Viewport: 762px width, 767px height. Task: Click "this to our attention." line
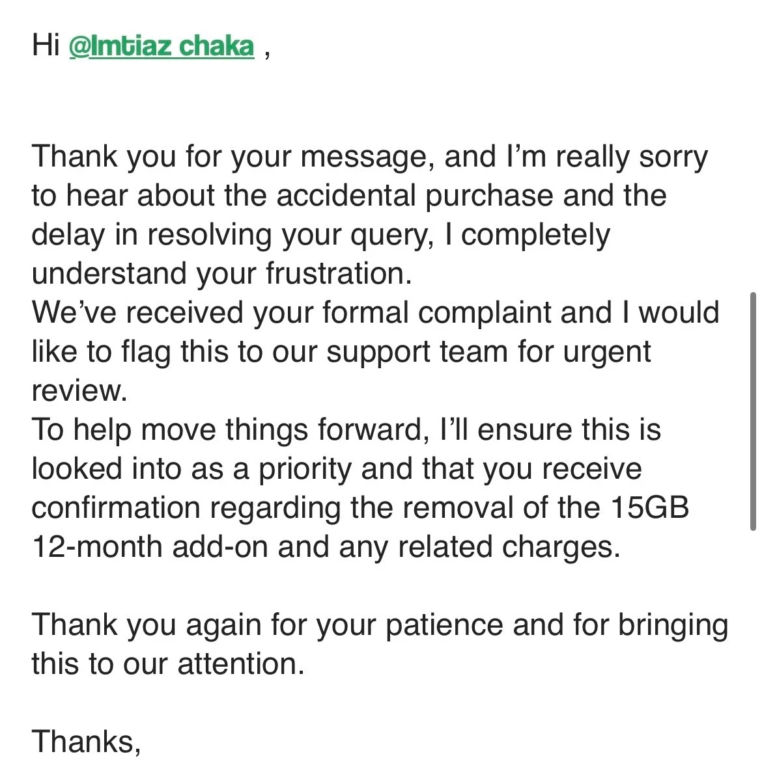[x=167, y=664]
